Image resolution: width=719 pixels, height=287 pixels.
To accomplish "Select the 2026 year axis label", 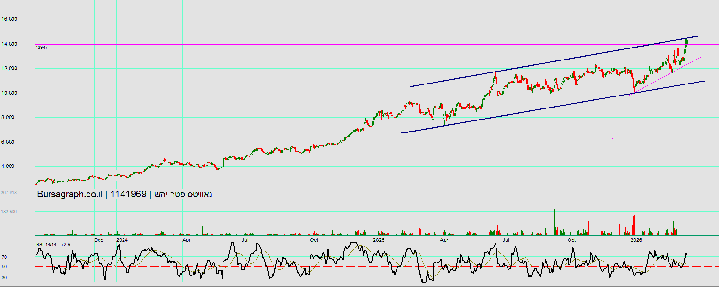I will coord(636,239).
